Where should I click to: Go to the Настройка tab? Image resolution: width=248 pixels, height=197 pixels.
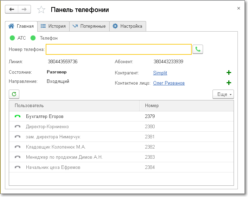click(x=128, y=26)
